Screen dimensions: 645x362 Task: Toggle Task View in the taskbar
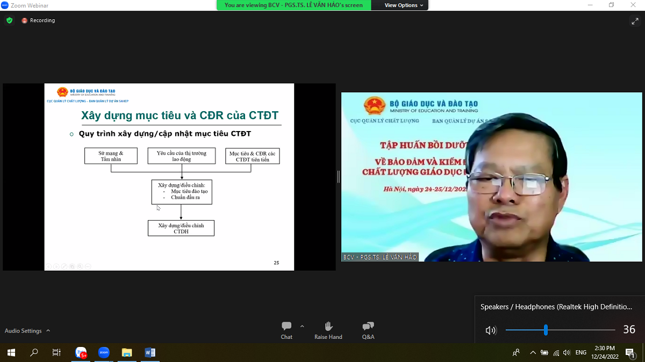point(56,353)
